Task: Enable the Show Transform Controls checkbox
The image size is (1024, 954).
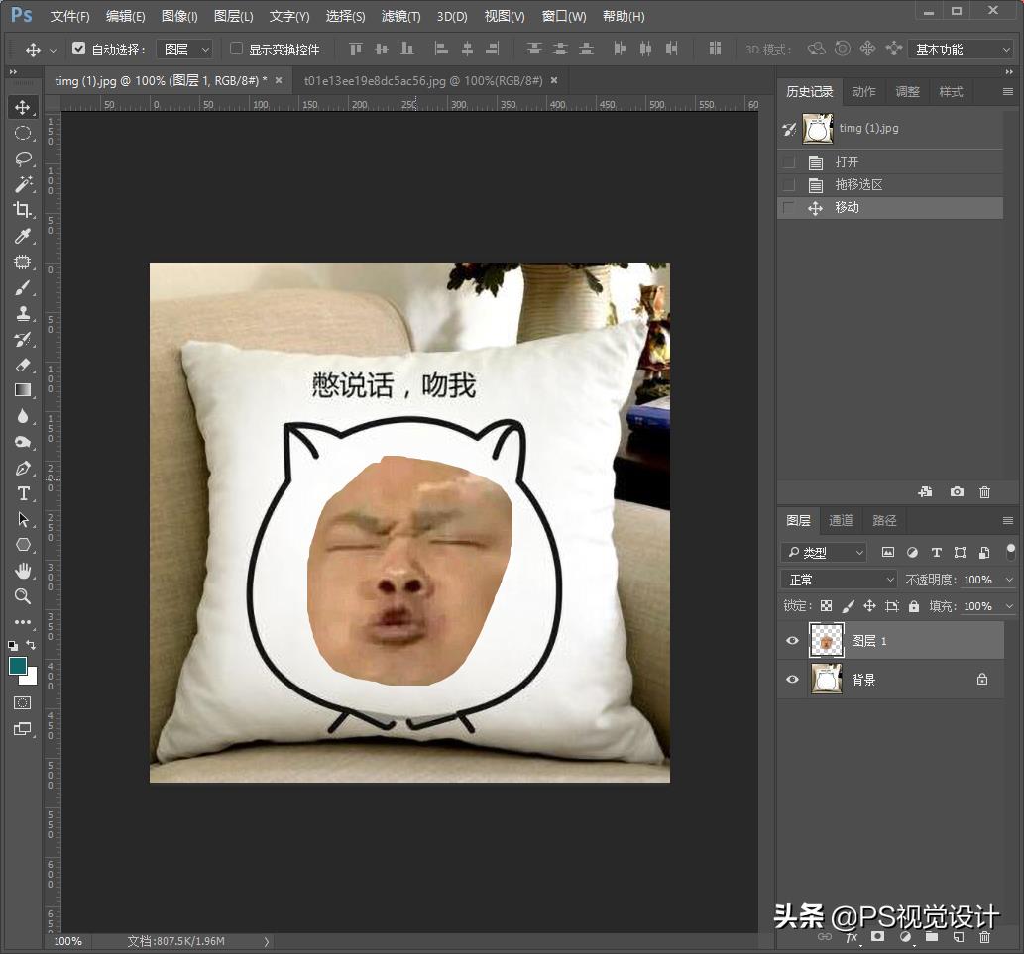Action: click(236, 49)
